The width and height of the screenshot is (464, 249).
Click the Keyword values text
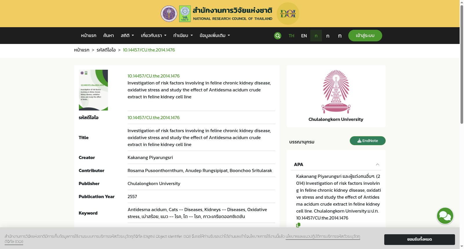coord(197,213)
